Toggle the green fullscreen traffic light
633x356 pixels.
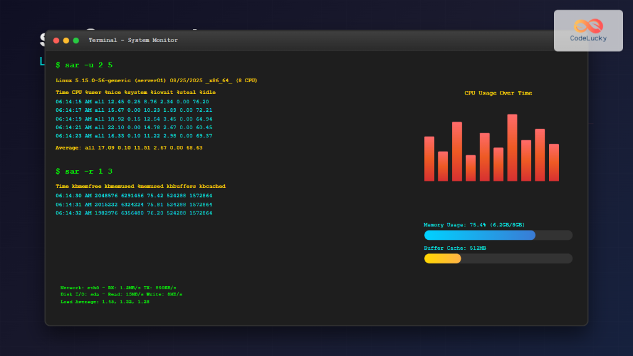(75, 40)
